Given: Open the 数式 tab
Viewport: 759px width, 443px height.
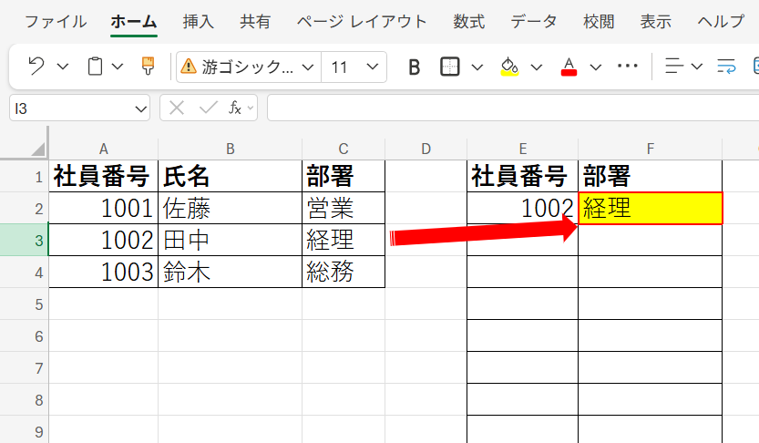Looking at the screenshot, I should tap(469, 22).
